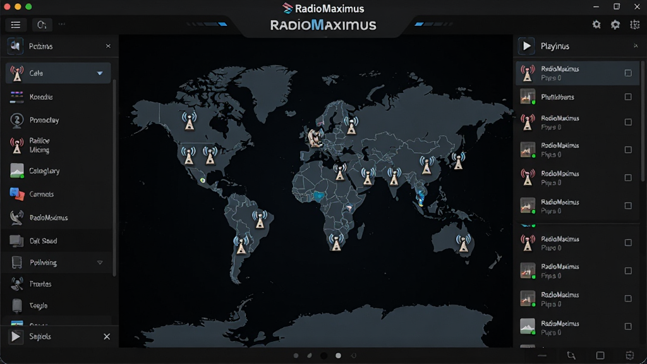Select the radio tower over Scandinavia on the map
Viewport: 647px width, 364px height.
(351, 125)
